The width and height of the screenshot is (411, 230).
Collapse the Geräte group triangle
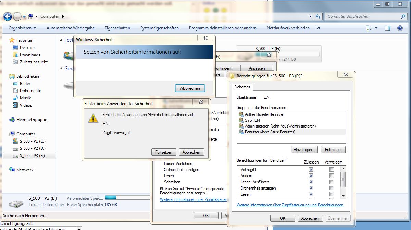point(61,69)
